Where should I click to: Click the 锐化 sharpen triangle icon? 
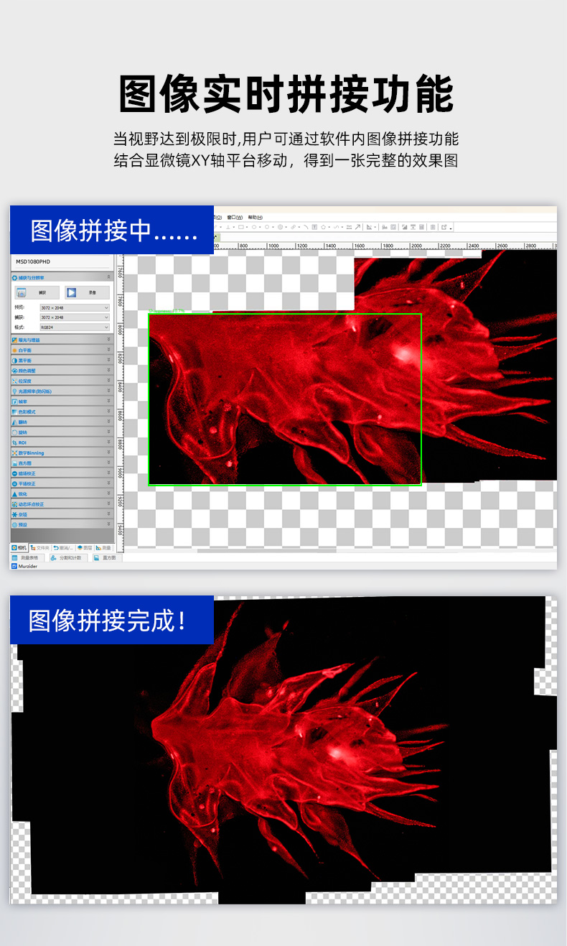(14, 494)
